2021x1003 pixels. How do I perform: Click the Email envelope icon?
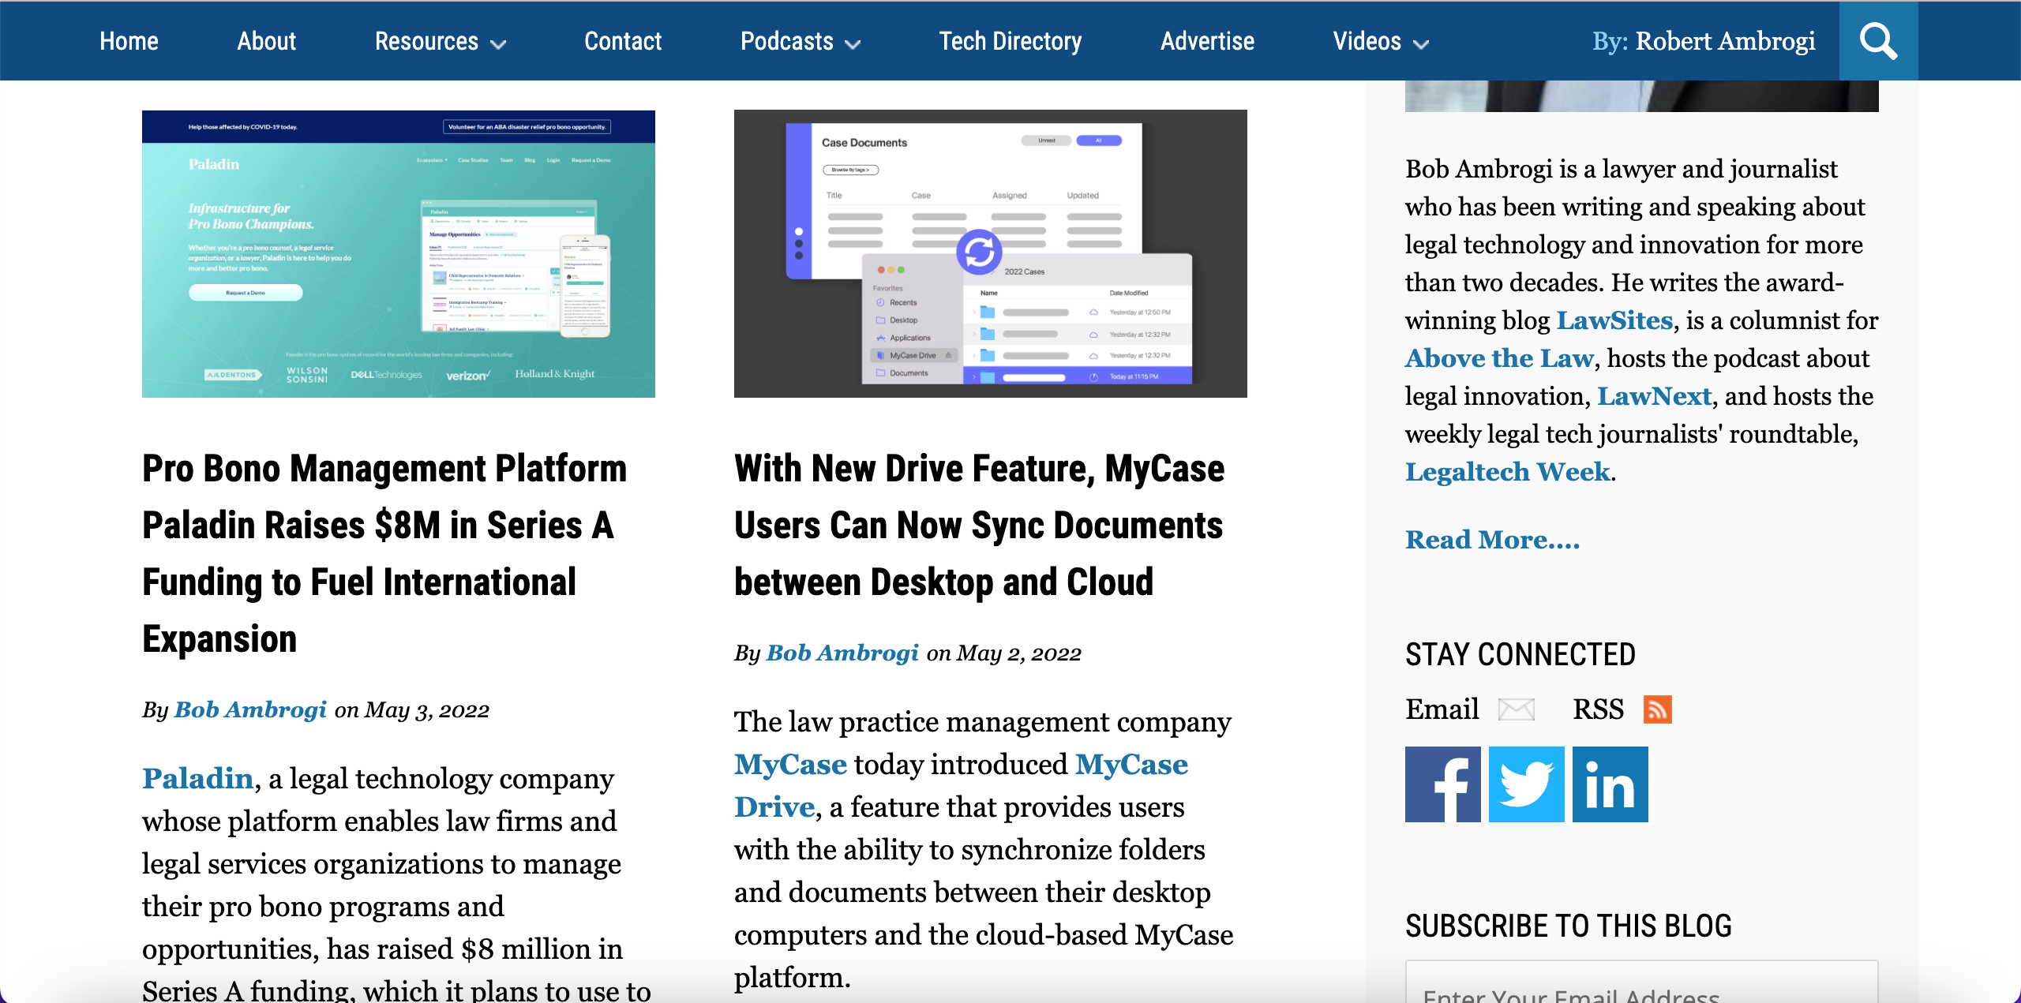click(x=1516, y=709)
